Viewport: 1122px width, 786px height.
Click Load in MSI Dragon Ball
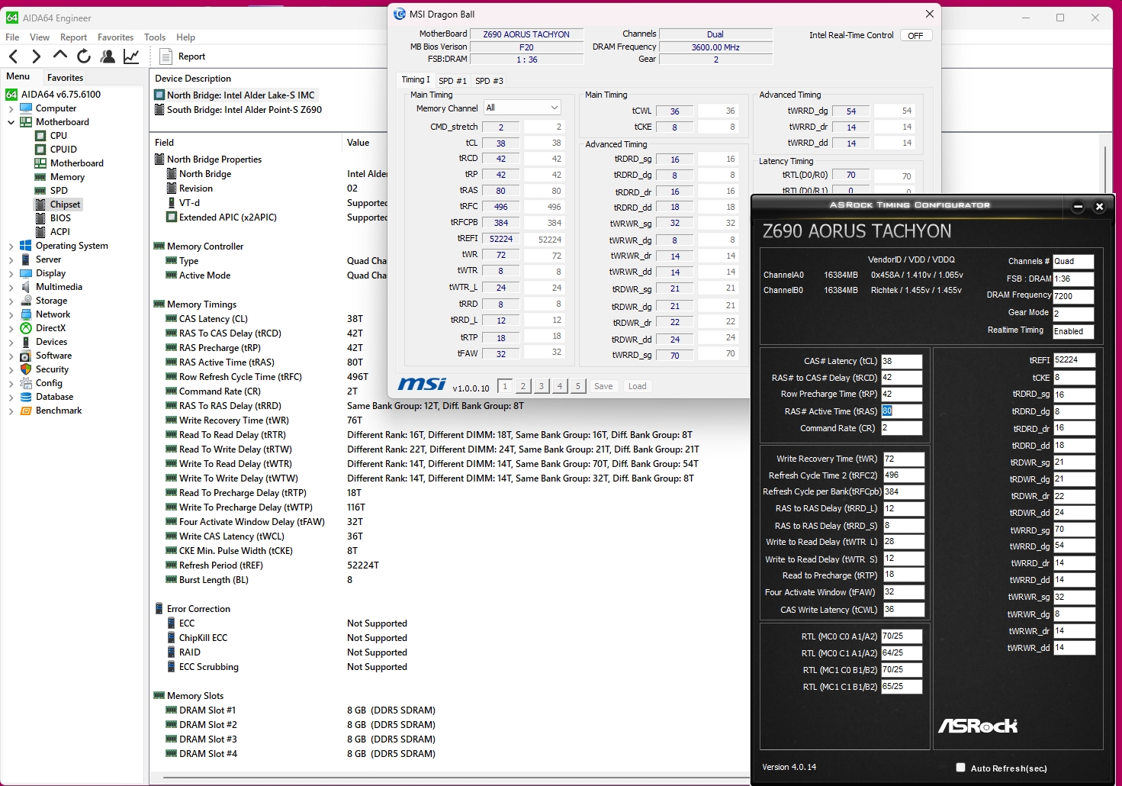click(x=638, y=386)
